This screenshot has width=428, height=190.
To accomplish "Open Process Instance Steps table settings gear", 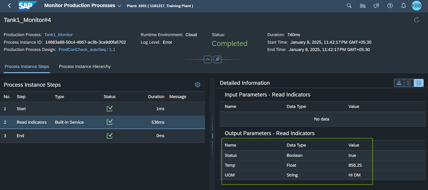I will [x=198, y=84].
